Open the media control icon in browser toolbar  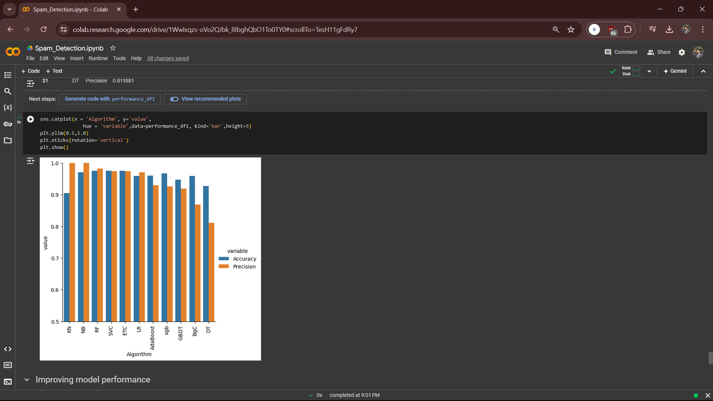pyautogui.click(x=652, y=29)
